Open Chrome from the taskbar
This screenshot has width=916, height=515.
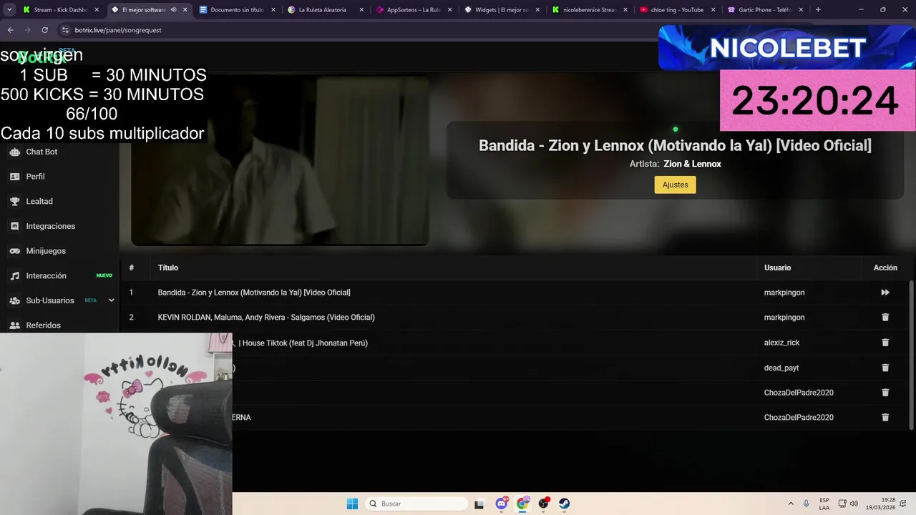(523, 504)
